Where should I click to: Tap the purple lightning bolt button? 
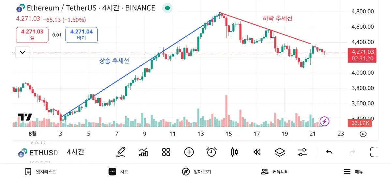(x=325, y=122)
